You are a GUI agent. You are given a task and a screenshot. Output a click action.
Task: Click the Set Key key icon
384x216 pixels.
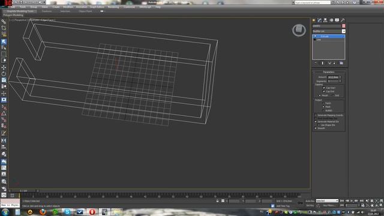click(300, 203)
